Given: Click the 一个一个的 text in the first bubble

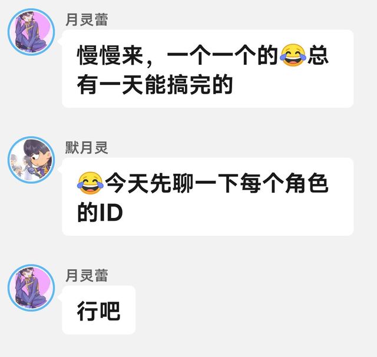Looking at the screenshot, I should [x=223, y=55].
